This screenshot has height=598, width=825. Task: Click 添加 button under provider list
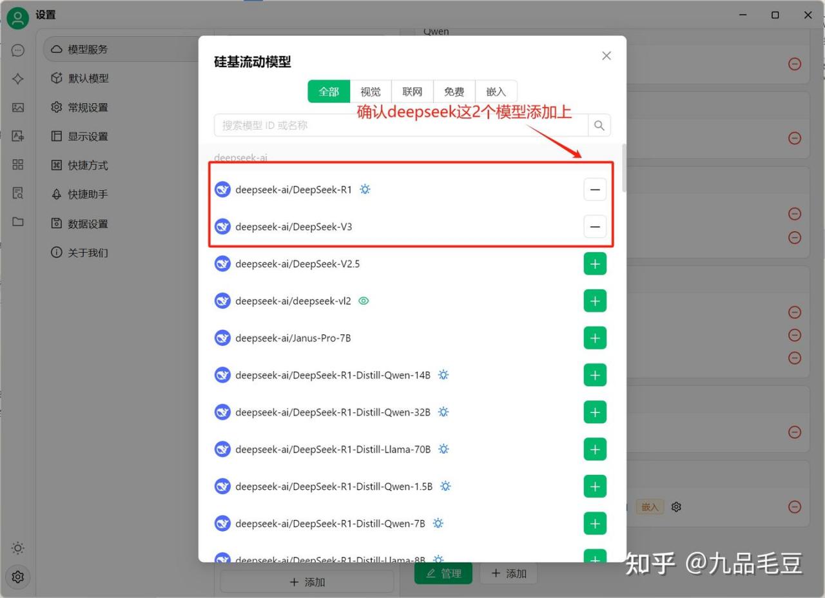[307, 582]
